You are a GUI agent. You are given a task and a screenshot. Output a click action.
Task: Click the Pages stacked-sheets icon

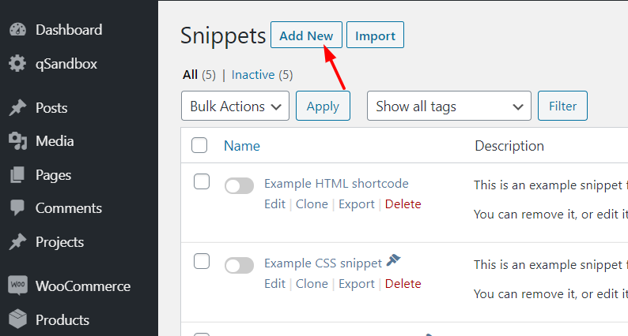[x=17, y=175]
